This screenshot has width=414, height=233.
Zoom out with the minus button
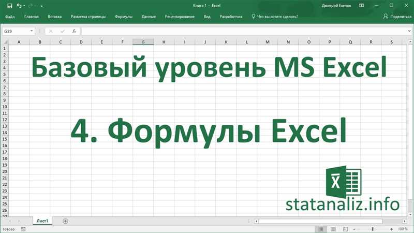[354, 229]
